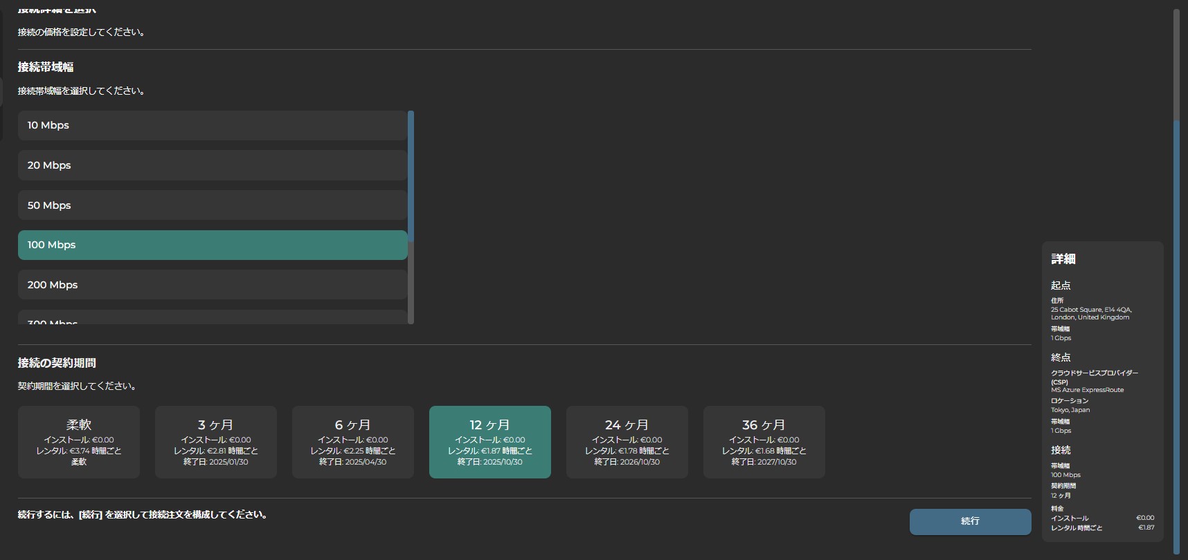Choose the partially visible 300 Mbps option

(212, 319)
